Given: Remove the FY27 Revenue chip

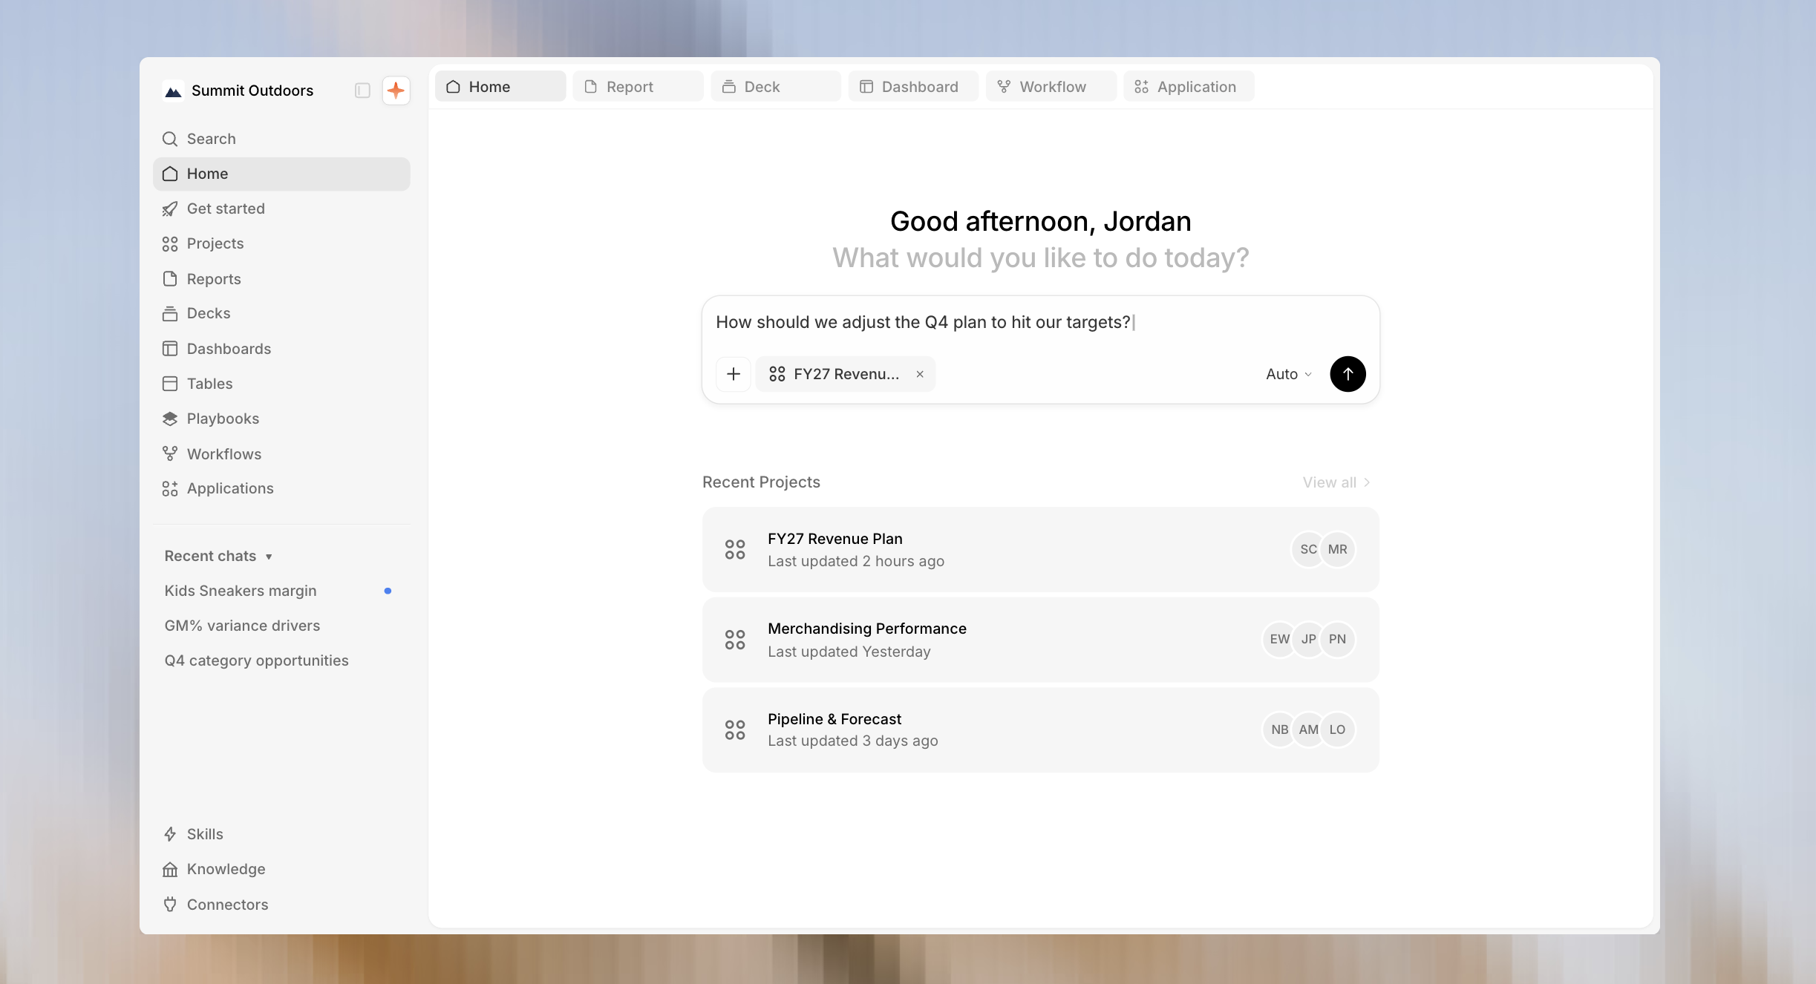Looking at the screenshot, I should tap(920, 374).
